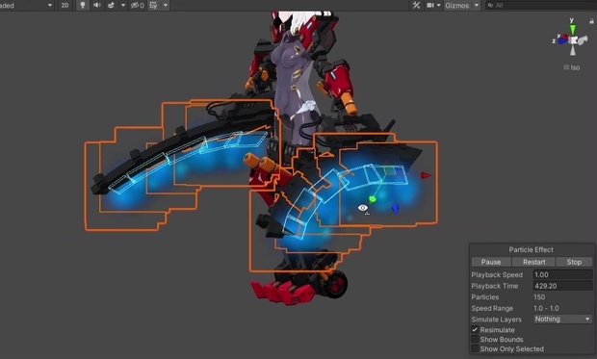Stop the particle effect
Image resolution: width=597 pixels, height=359 pixels.
(x=574, y=262)
